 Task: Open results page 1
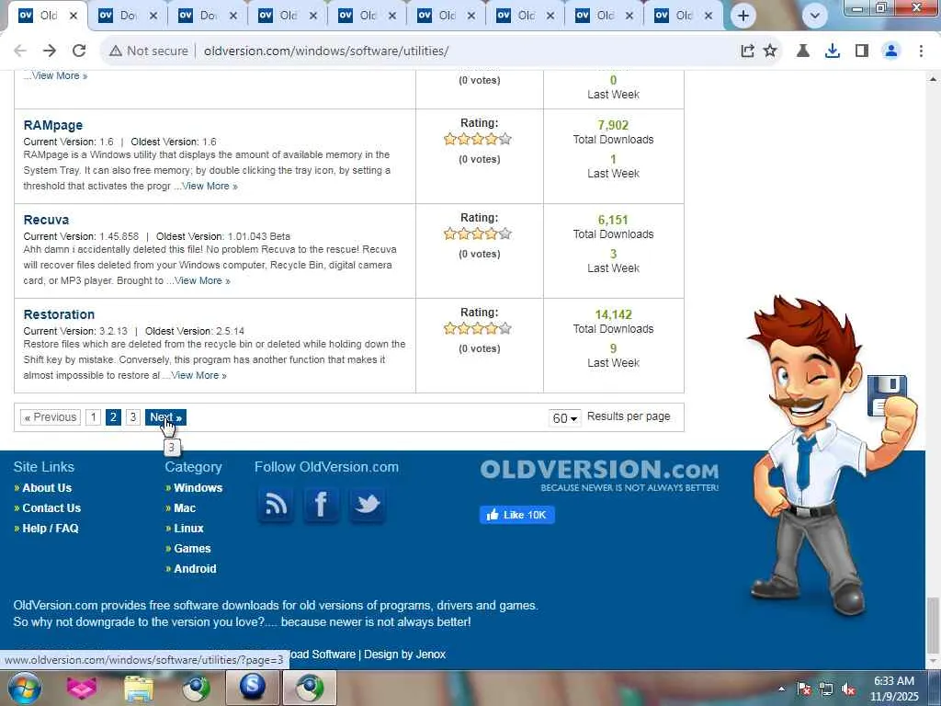tap(93, 417)
